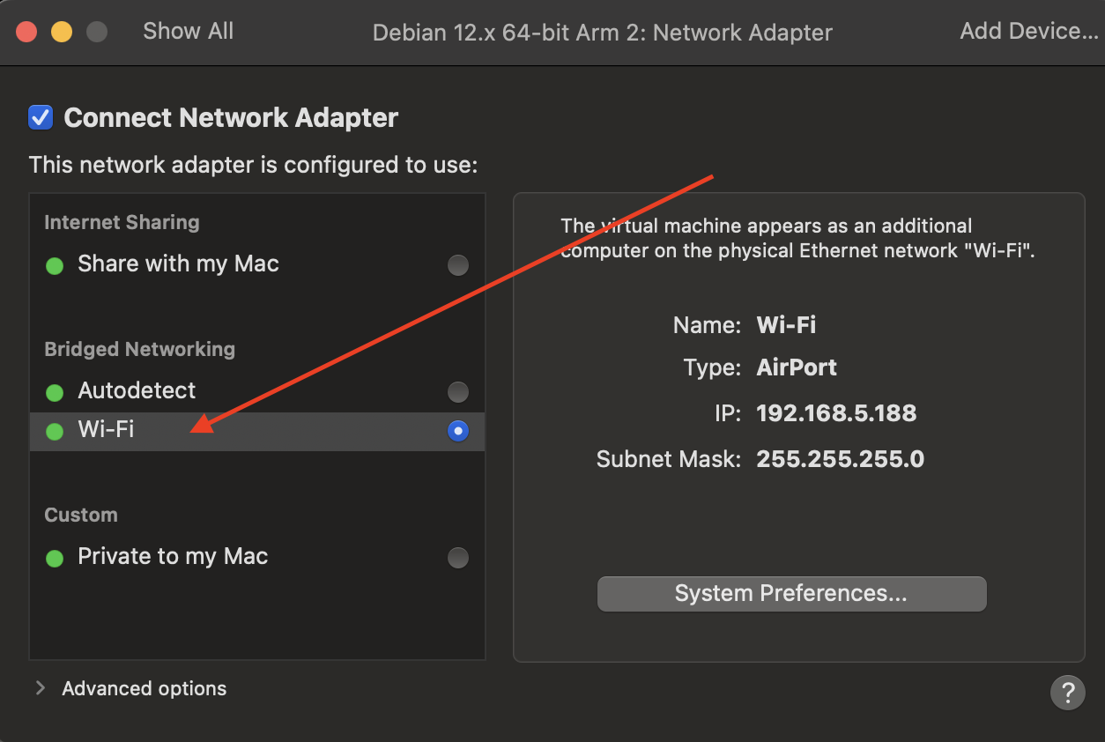Click the green indicator next to Private to my Mac
1105x742 pixels.
(54, 557)
